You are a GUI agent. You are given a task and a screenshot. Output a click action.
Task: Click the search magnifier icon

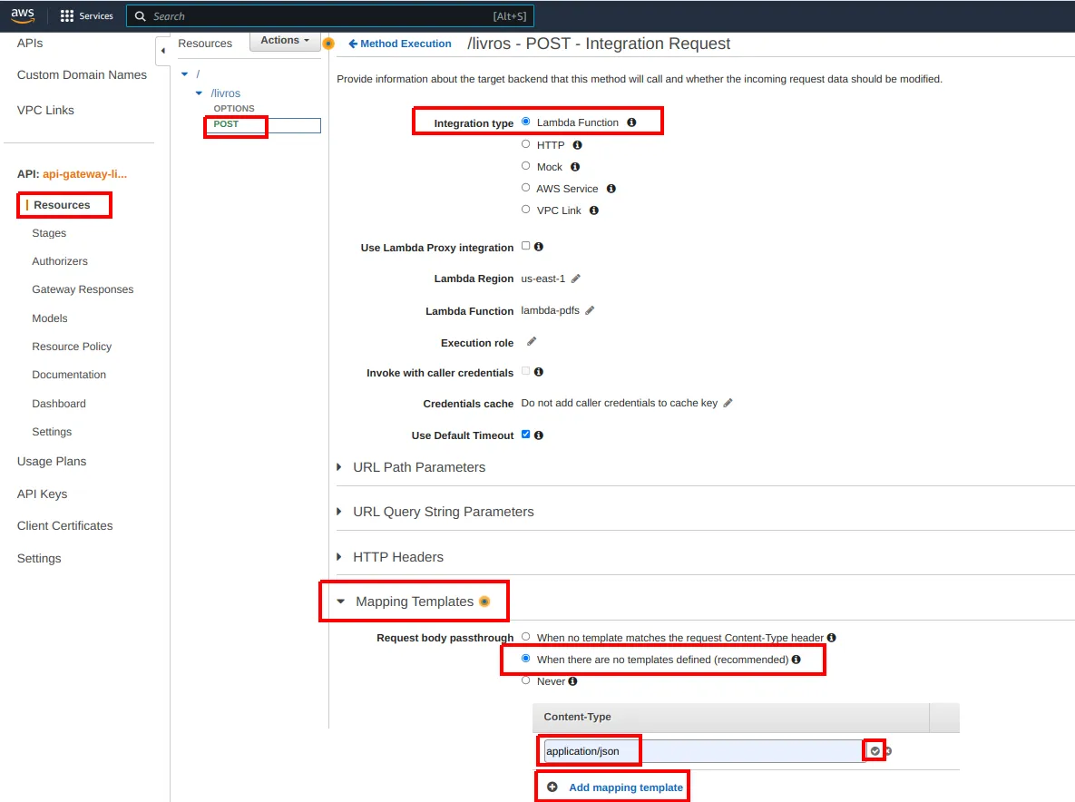pyautogui.click(x=140, y=15)
